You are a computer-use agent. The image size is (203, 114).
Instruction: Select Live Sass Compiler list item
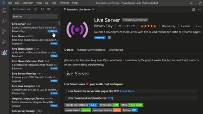point(35,90)
